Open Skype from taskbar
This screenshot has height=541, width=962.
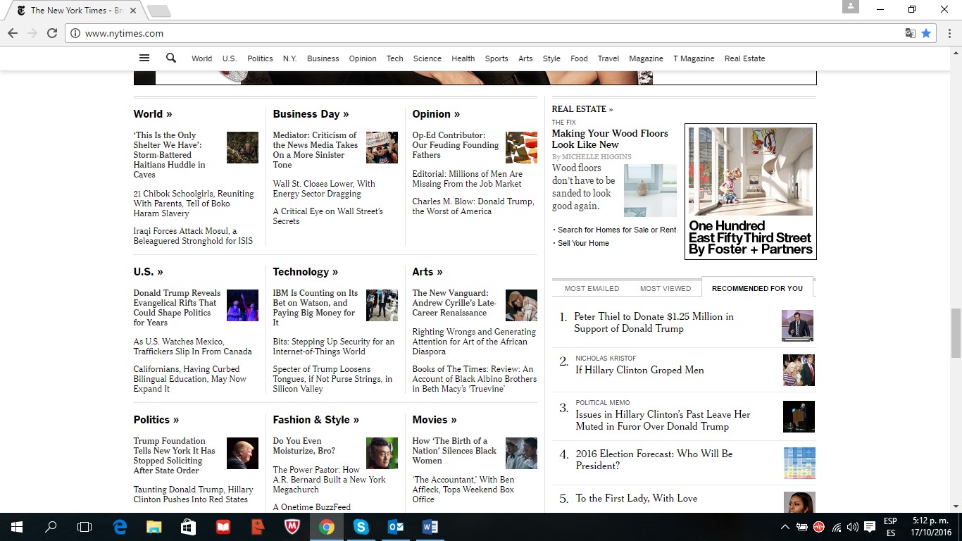tap(361, 527)
